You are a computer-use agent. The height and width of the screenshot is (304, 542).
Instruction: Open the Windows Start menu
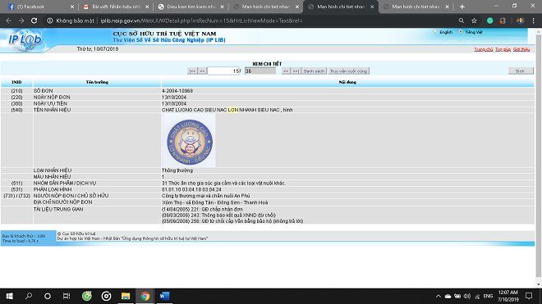(9, 296)
